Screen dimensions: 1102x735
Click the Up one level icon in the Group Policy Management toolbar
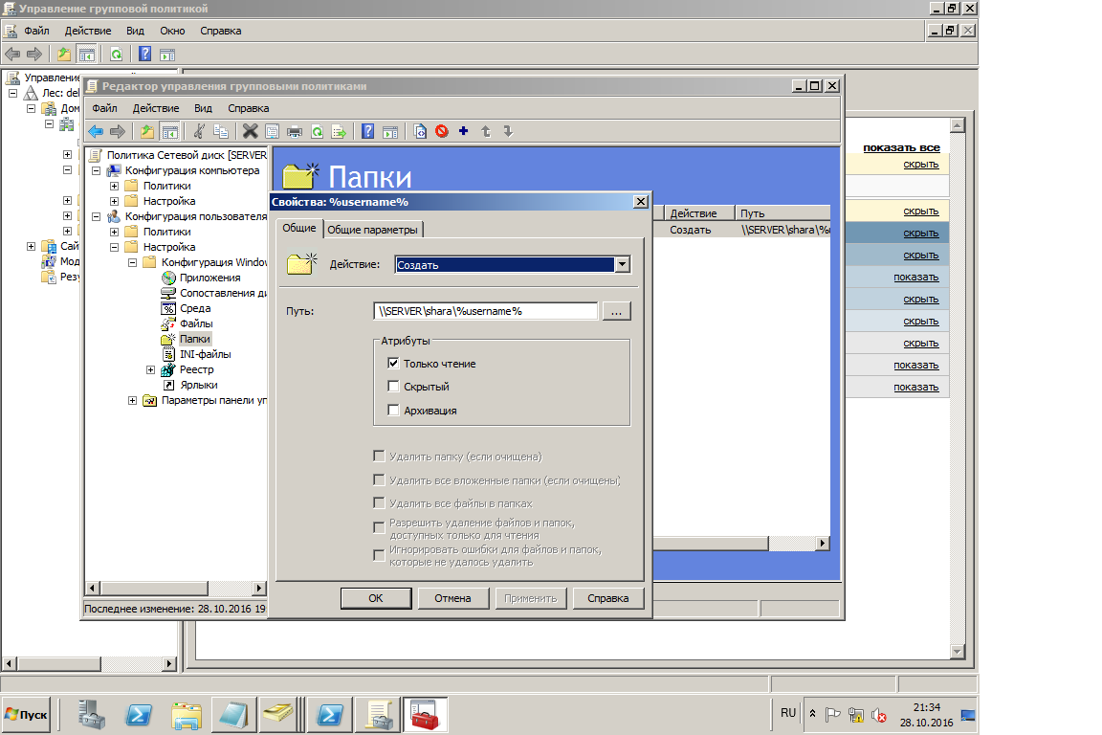click(64, 55)
